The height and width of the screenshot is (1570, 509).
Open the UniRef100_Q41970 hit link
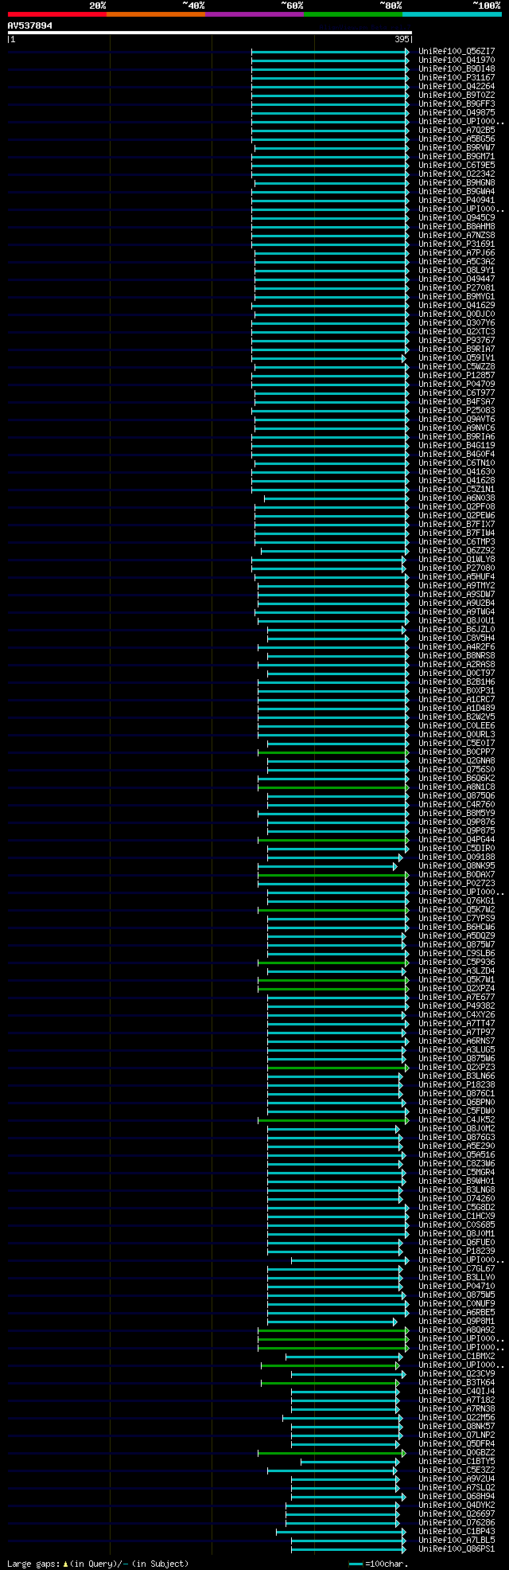tap(457, 60)
